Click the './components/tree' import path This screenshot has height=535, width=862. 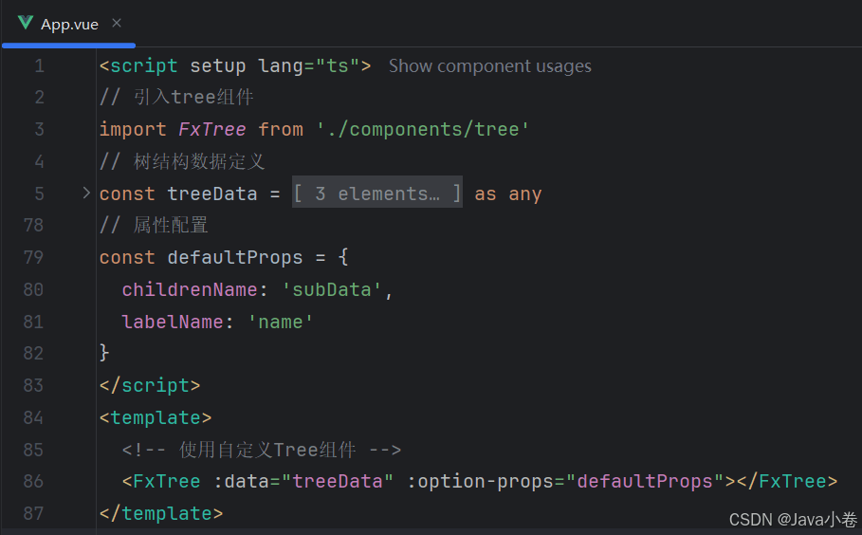click(423, 130)
